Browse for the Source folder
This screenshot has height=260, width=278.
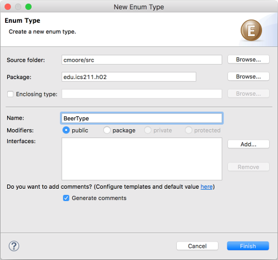coord(249,60)
